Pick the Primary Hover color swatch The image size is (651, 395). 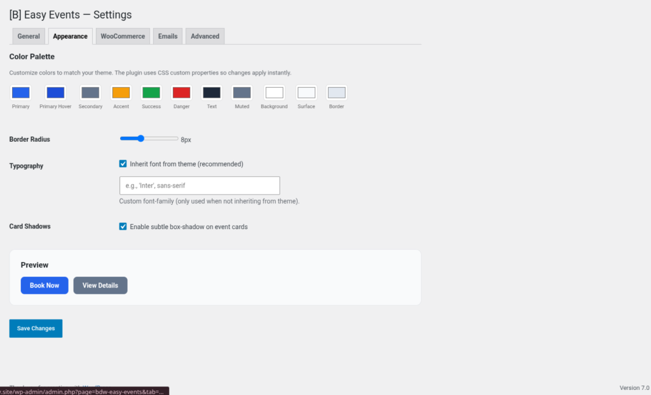click(56, 93)
